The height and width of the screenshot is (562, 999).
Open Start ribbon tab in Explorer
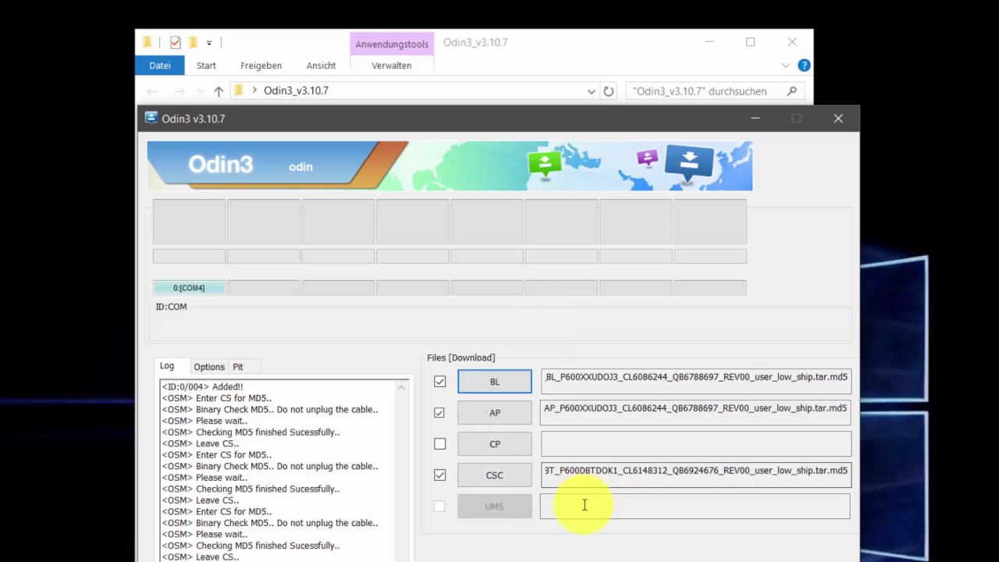click(x=206, y=66)
